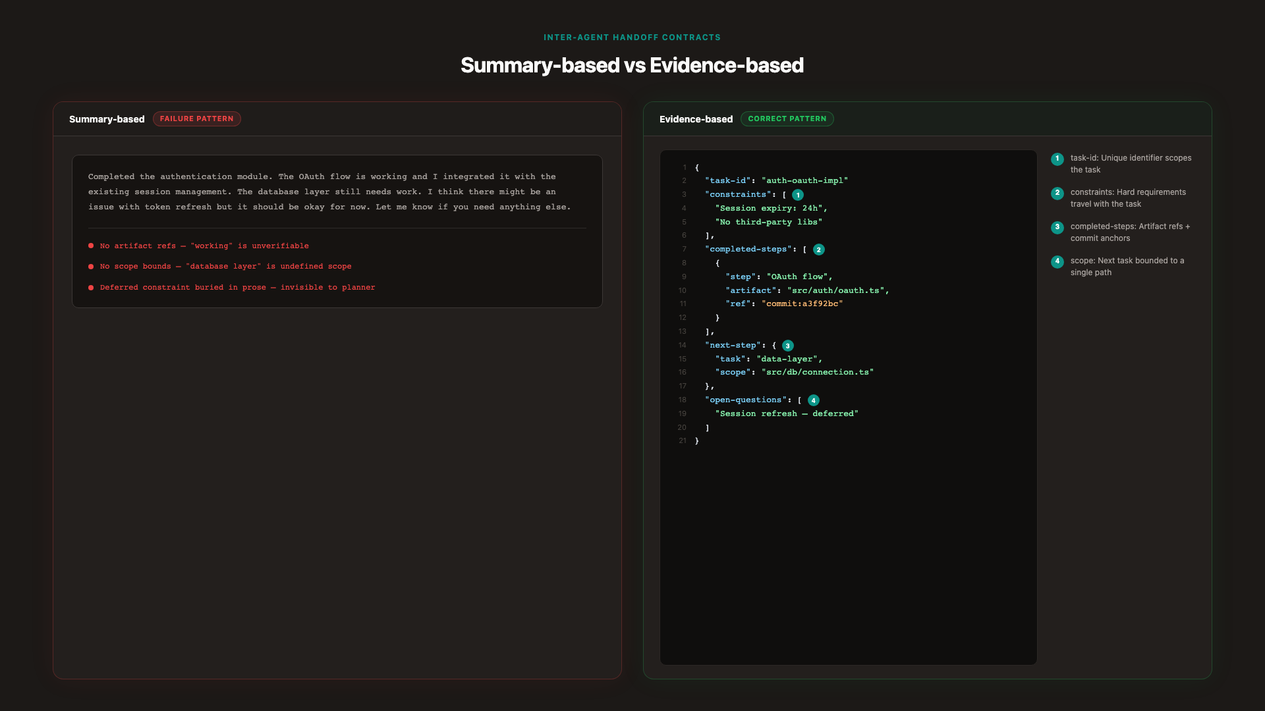Click "Deferred constraint buried in prose" line
The height and width of the screenshot is (711, 1265).
pos(238,287)
